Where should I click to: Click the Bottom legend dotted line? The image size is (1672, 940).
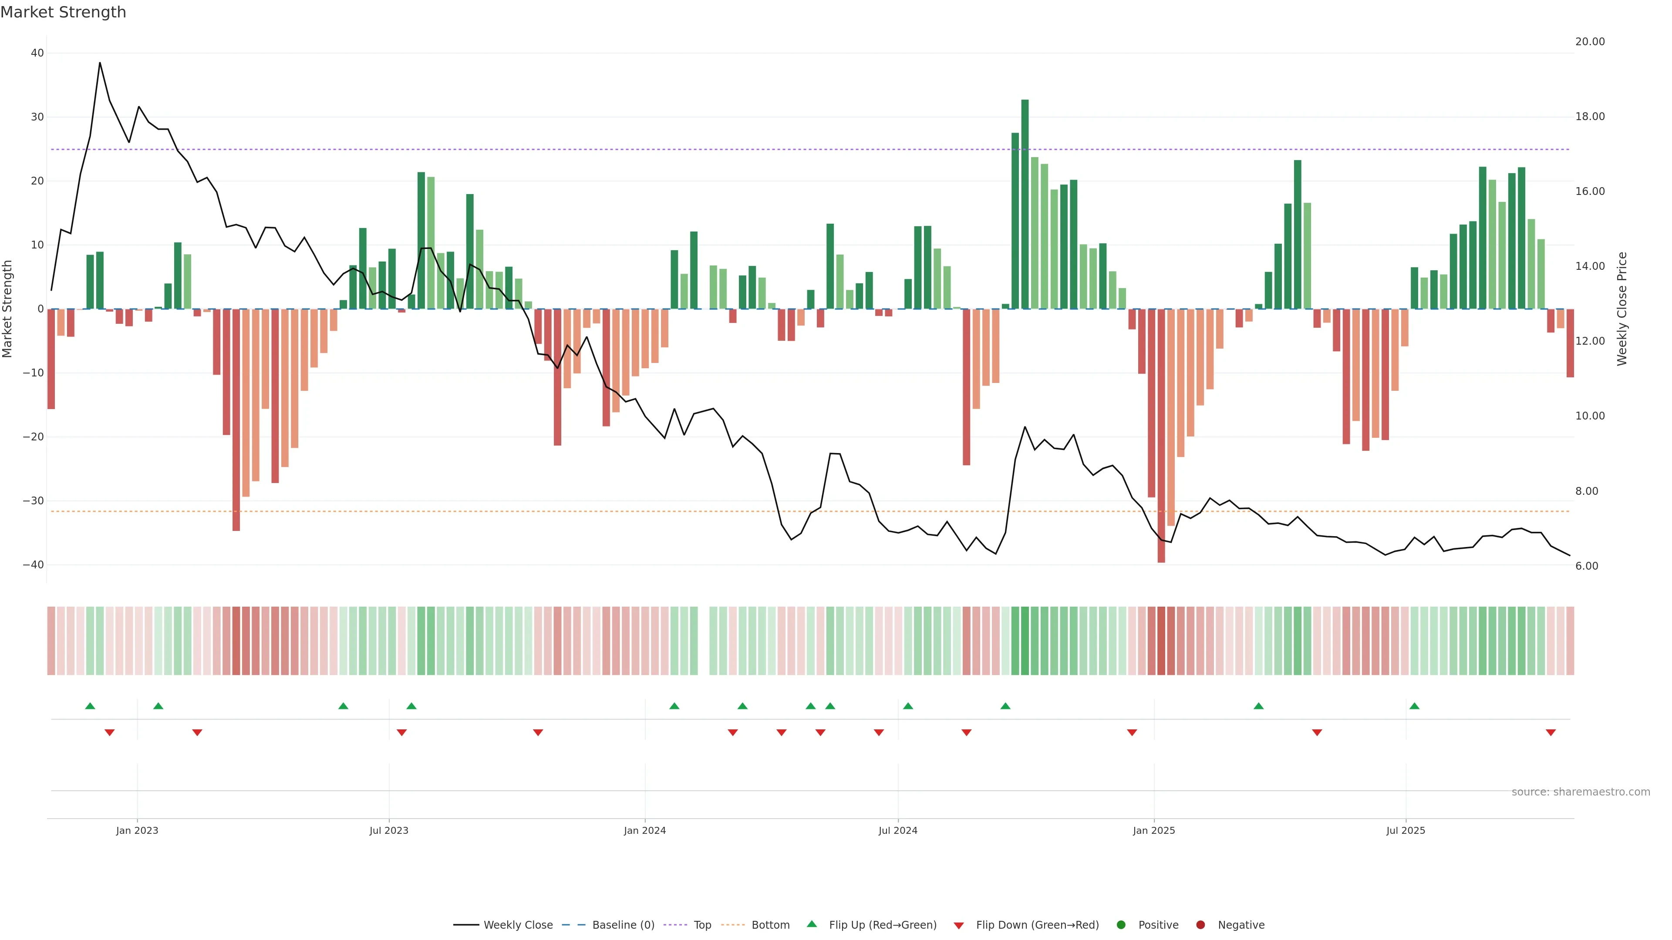click(x=733, y=924)
